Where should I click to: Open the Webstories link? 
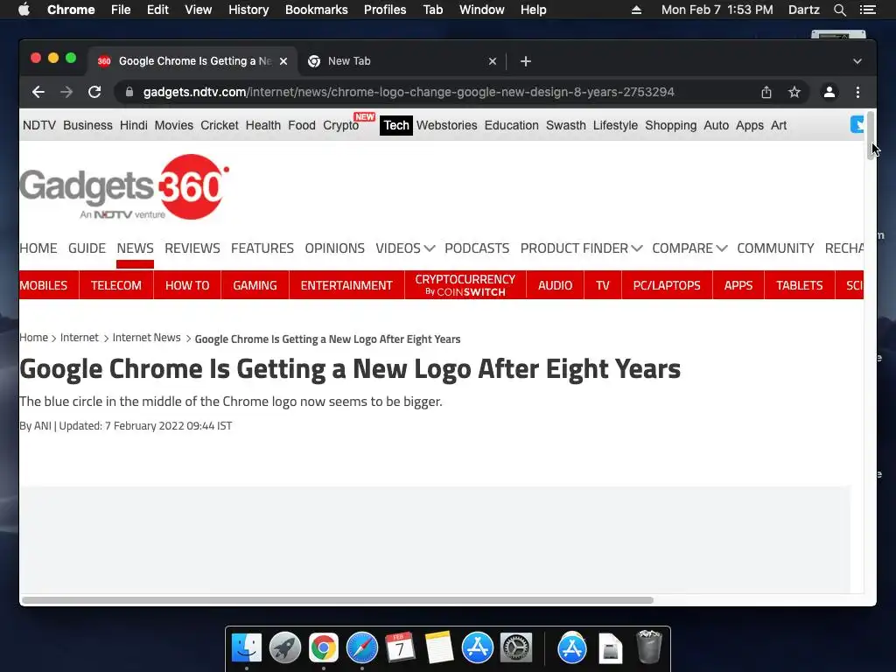[447, 125]
